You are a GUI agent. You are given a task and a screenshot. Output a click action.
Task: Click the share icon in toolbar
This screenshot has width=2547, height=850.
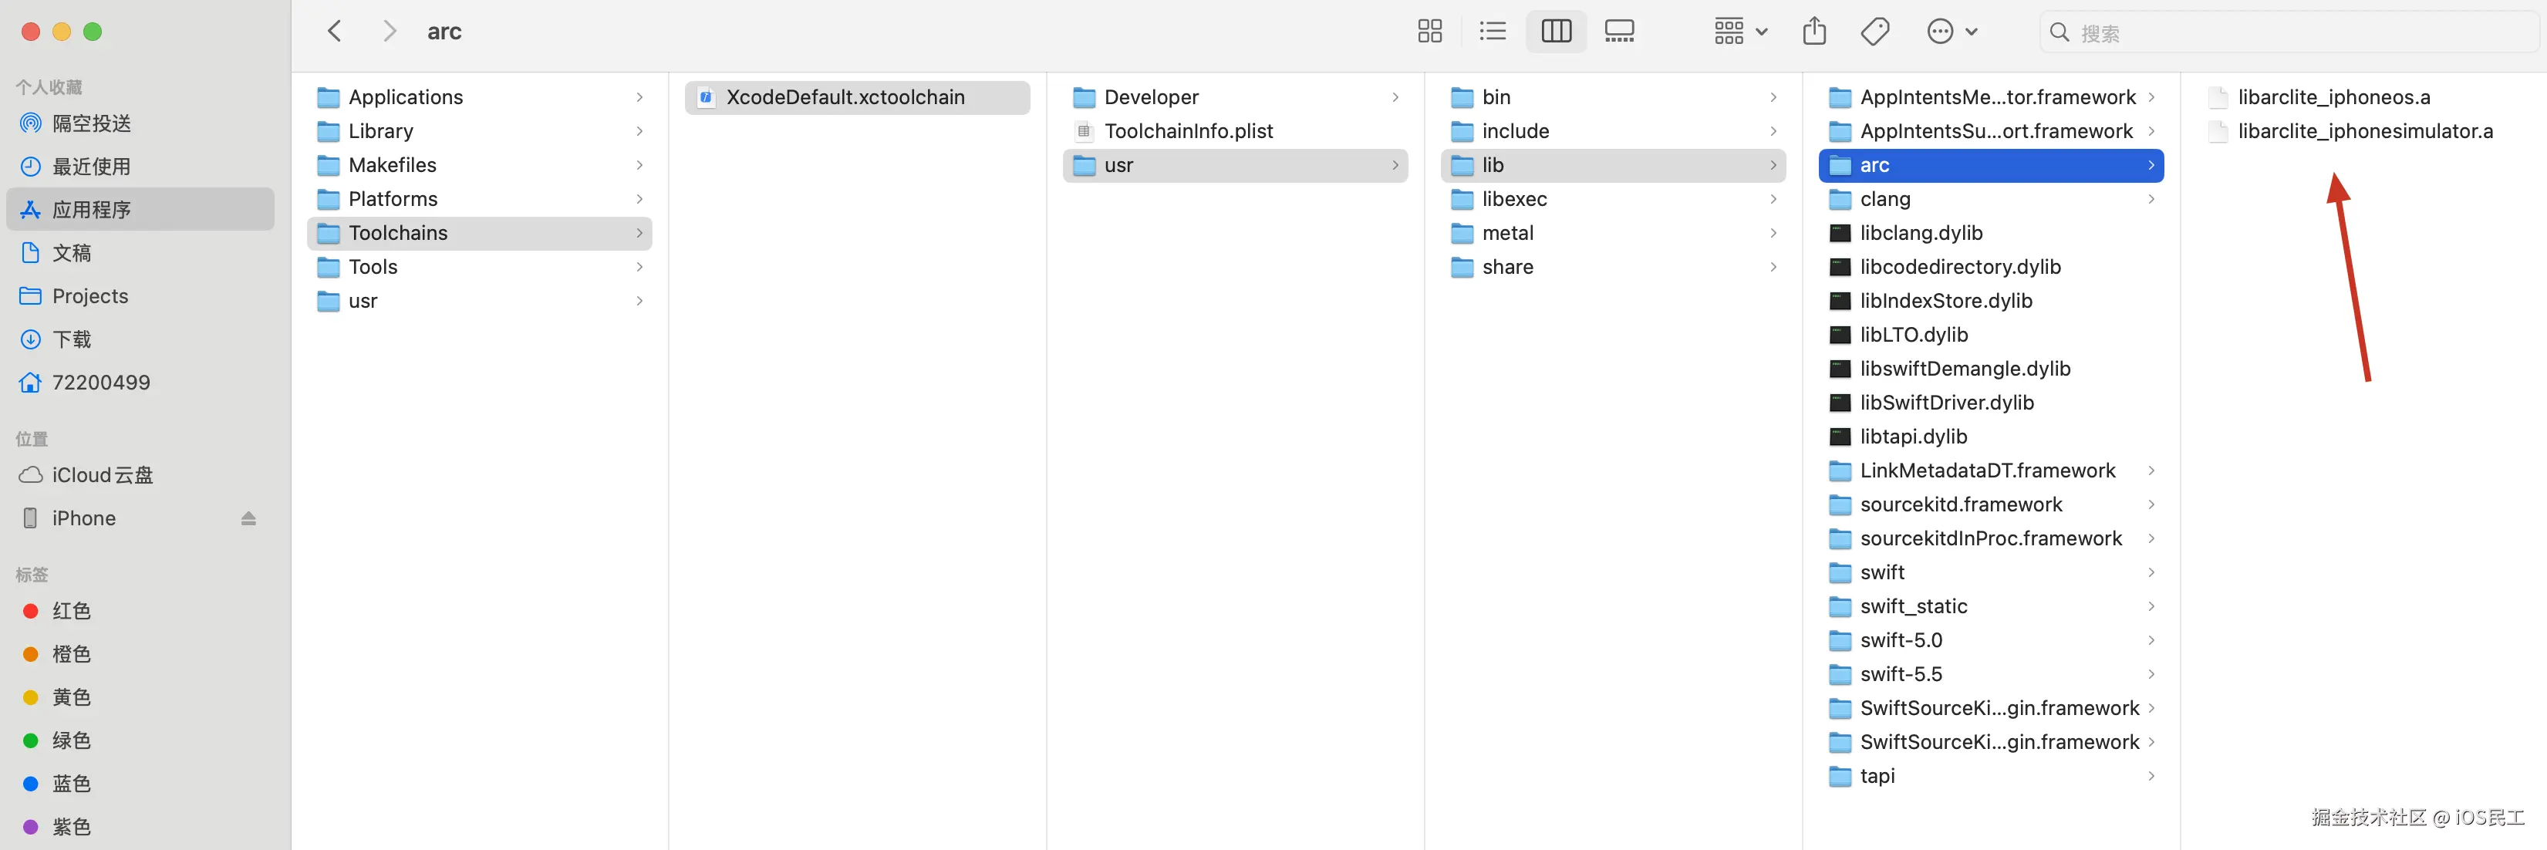pos(1813,32)
